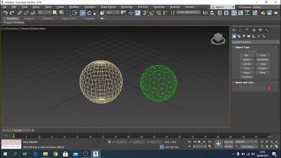Click Set Key button
Screen dimensions: 281x158
pyautogui.click(x=229, y=147)
